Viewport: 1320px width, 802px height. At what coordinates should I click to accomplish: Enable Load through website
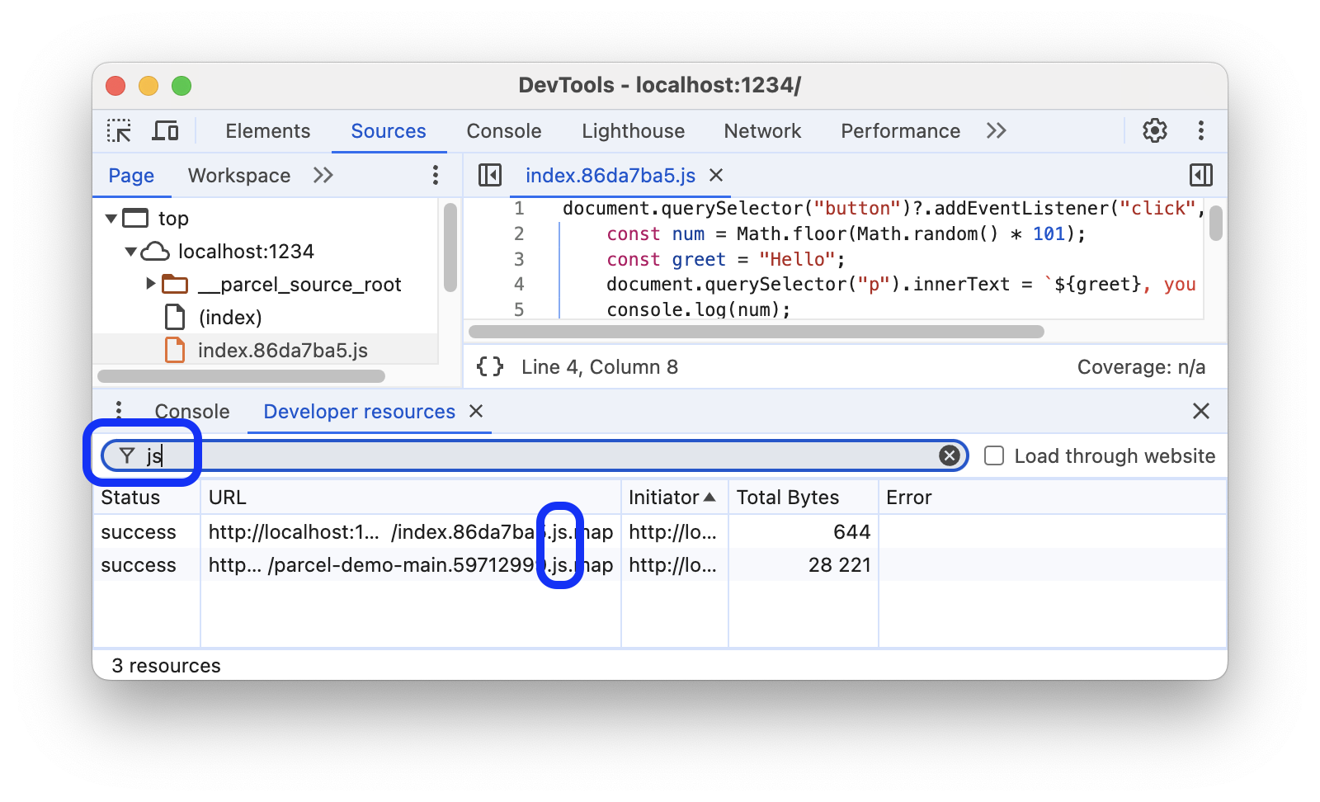[x=993, y=455]
